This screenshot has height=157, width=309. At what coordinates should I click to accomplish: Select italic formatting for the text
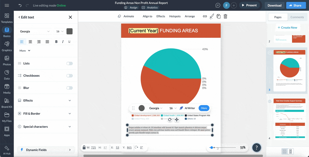63,41
